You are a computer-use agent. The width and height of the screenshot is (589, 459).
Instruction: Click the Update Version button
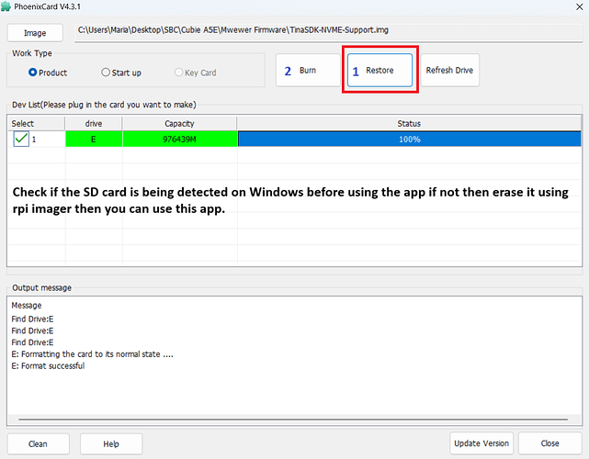[x=481, y=443]
